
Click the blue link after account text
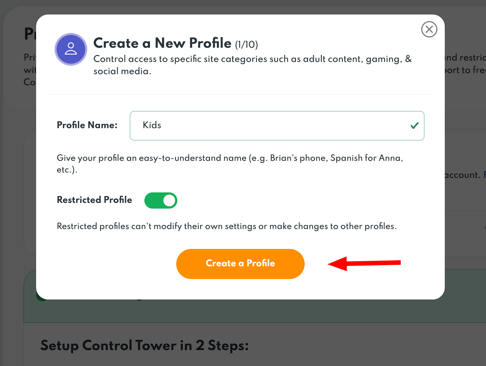pyautogui.click(x=485, y=175)
